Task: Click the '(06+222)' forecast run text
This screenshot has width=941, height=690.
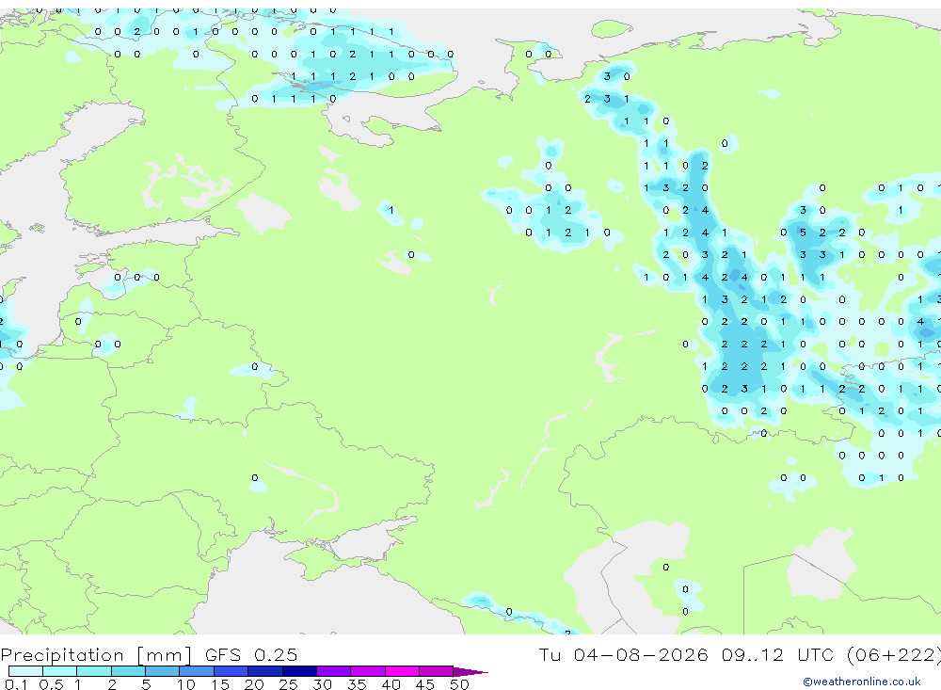Action: [893, 655]
